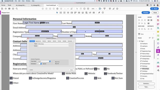Add a date field tool

click(86, 13)
